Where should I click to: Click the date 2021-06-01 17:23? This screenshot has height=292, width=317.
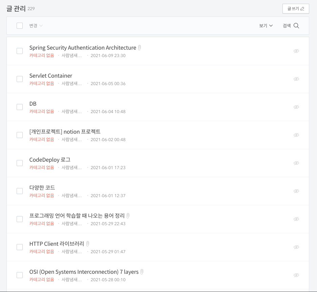(x=108, y=168)
